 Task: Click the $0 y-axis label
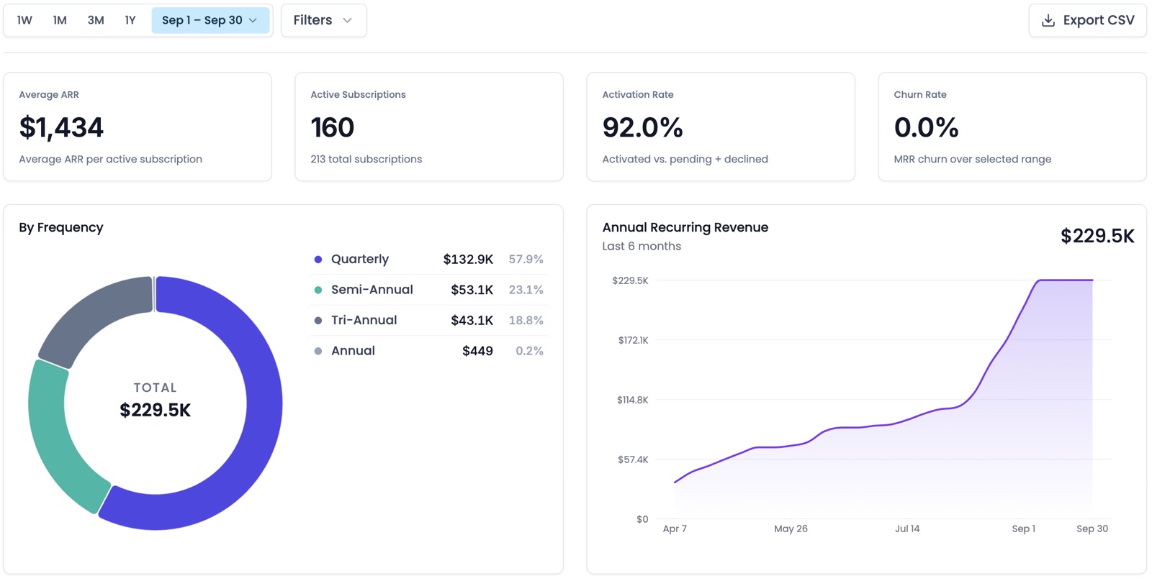point(642,519)
